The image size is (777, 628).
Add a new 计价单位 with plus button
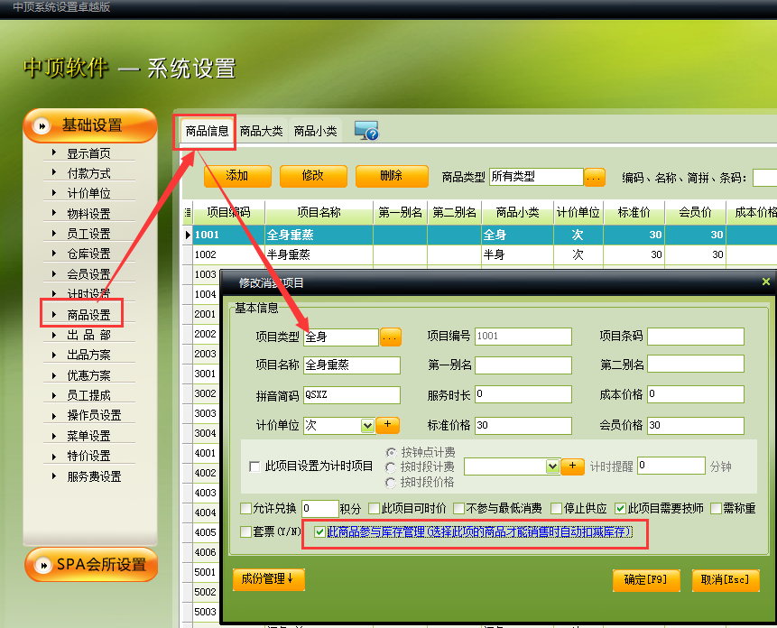387,425
